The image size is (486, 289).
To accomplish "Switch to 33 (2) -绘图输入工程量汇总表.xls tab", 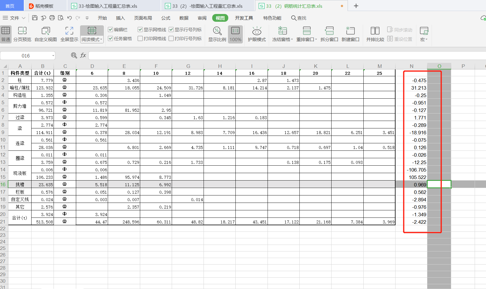I will [207, 6].
